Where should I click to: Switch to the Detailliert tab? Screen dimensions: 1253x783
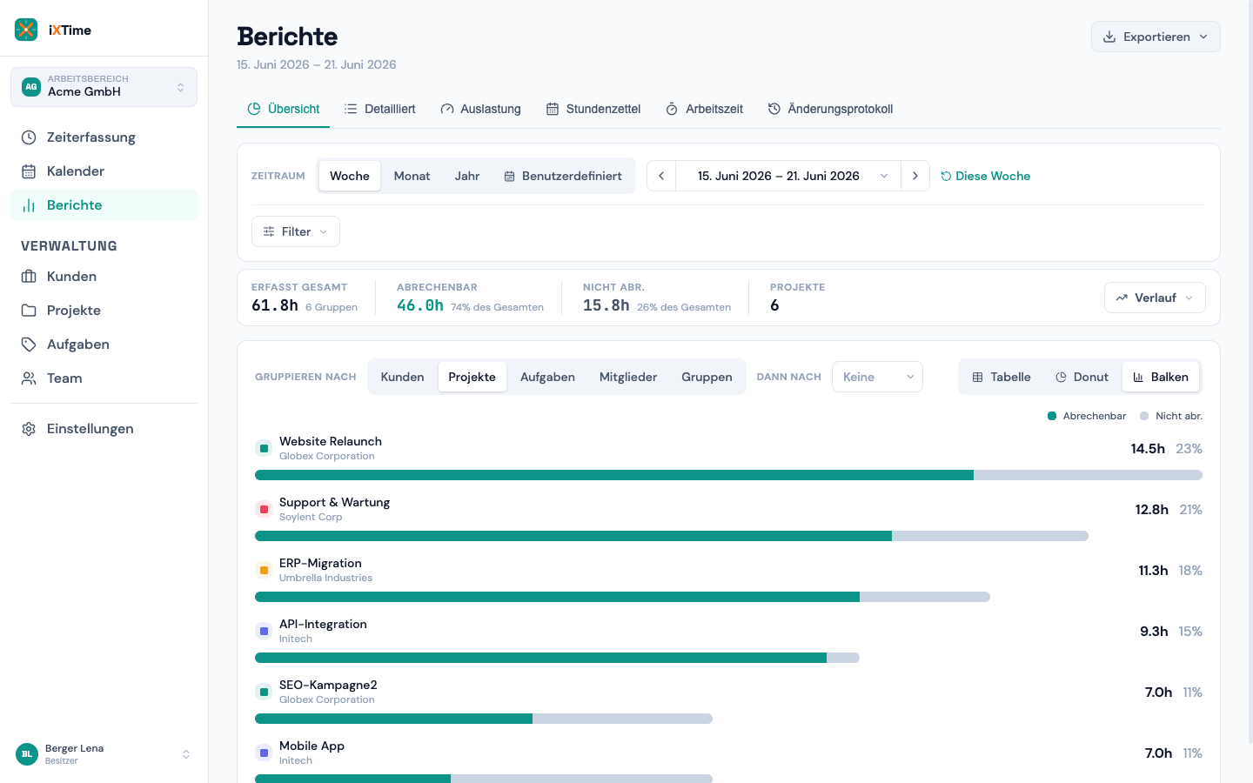[x=379, y=109]
